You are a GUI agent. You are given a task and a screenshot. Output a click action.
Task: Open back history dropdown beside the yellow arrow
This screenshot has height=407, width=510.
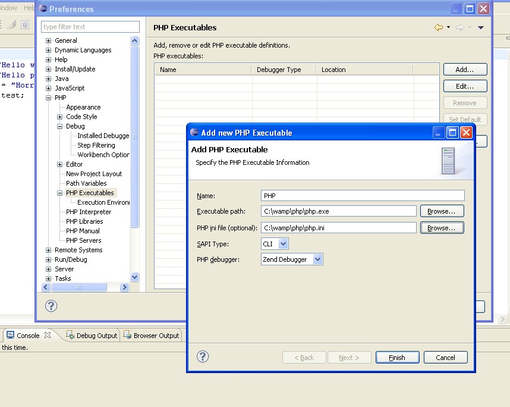(449, 27)
